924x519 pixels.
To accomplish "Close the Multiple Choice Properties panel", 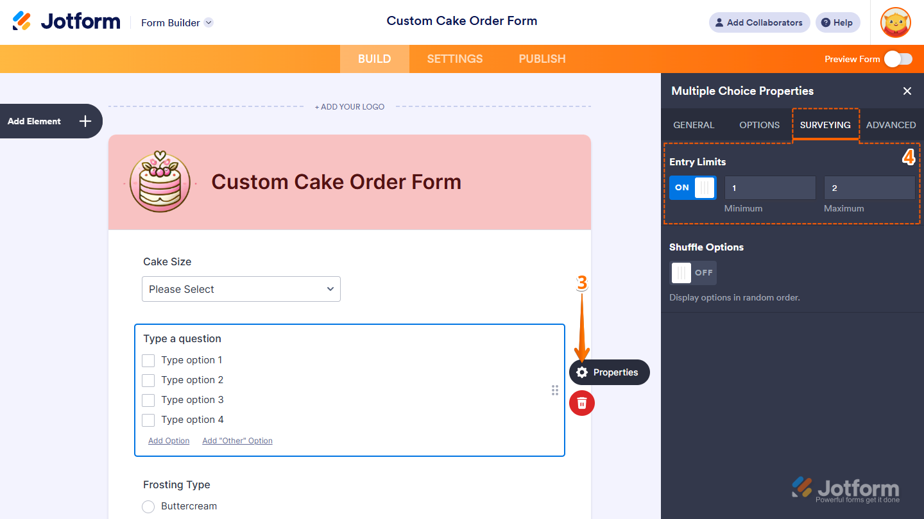I will point(907,91).
